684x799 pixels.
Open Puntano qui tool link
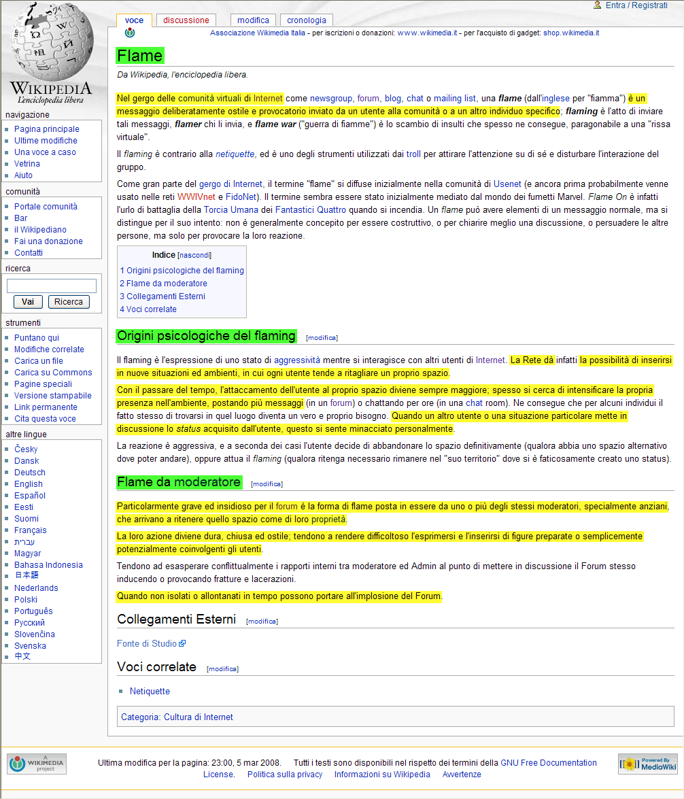point(37,338)
